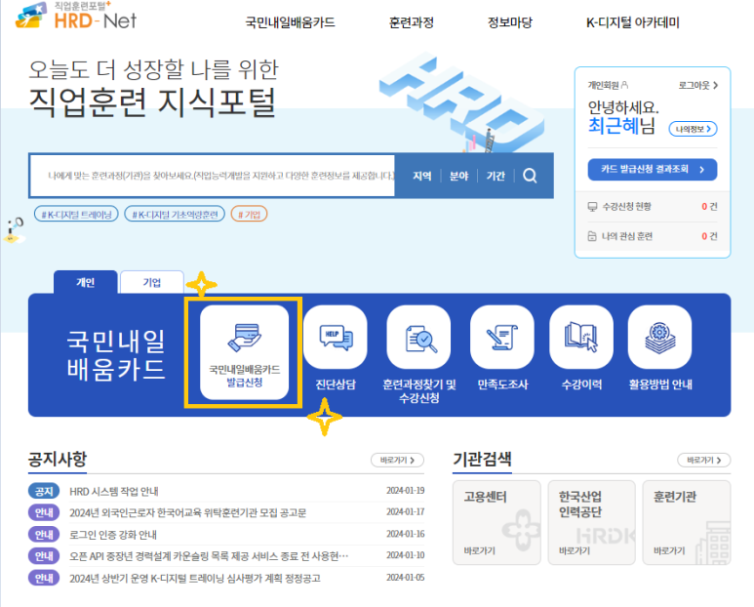Click the 로그아웃 link
The width and height of the screenshot is (754, 607).
pos(697,86)
